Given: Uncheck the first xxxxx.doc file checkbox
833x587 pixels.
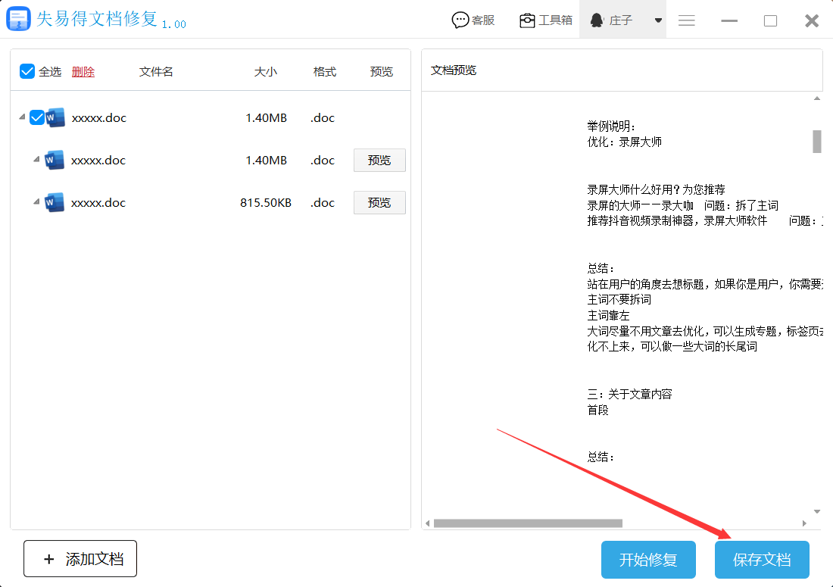Looking at the screenshot, I should 37,118.
